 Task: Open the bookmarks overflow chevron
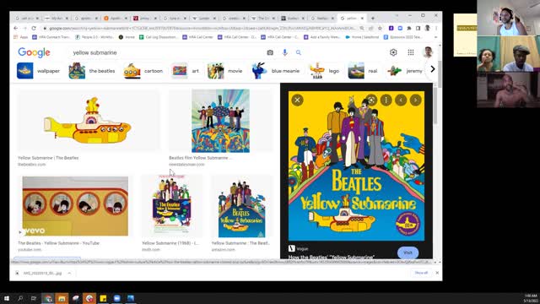pos(435,37)
